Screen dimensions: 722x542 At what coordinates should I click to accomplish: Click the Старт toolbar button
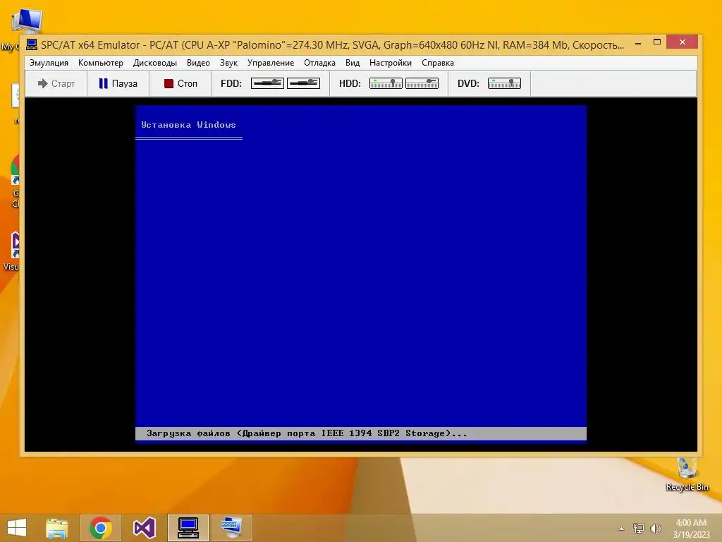[x=56, y=83]
